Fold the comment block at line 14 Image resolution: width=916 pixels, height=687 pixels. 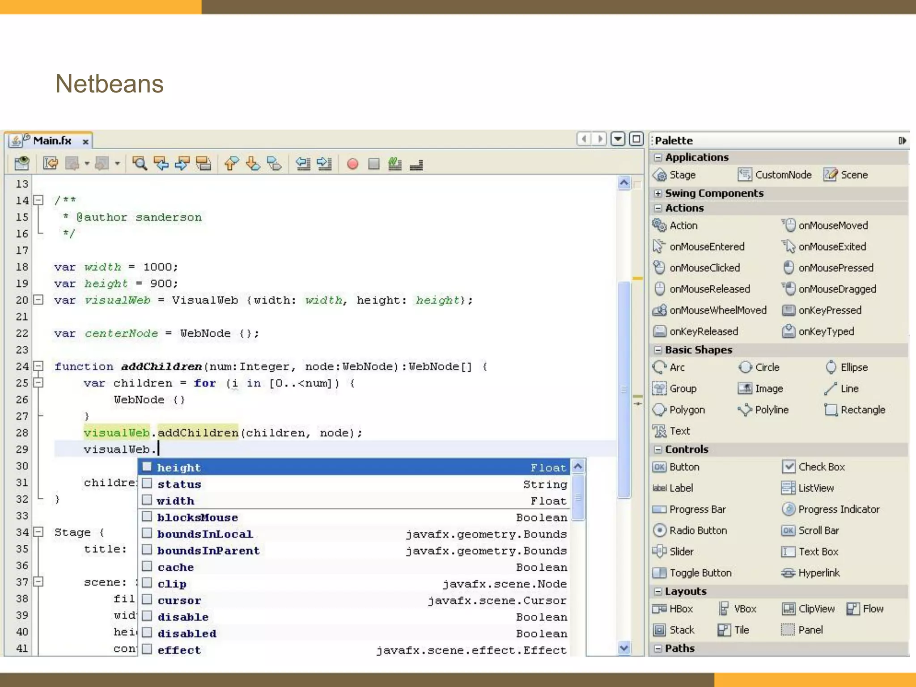[x=39, y=200]
